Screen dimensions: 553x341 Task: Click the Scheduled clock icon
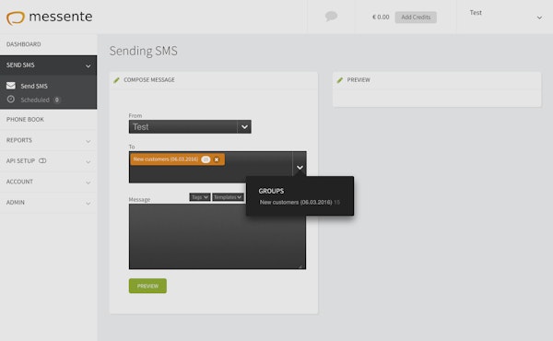11,100
